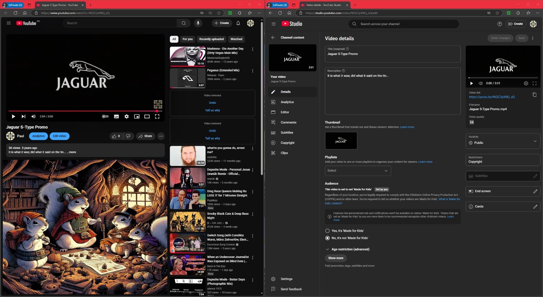Like the Jaguar S-Type Promo video
543x297 pixels.
(x=116, y=136)
